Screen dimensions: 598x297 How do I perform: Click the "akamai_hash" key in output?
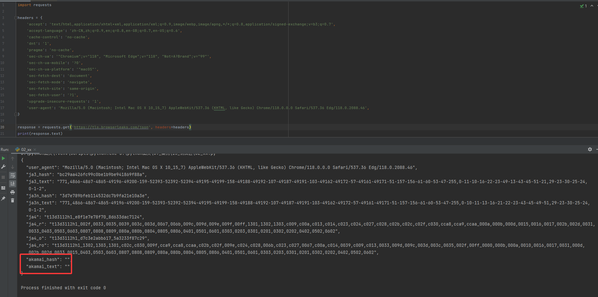click(43, 259)
